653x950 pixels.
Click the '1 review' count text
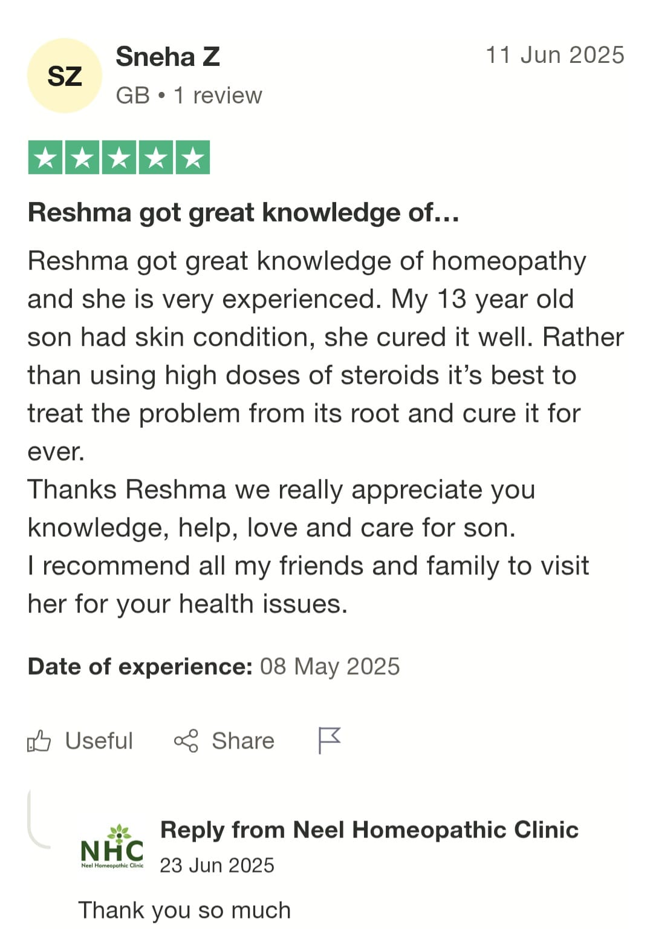pos(218,96)
